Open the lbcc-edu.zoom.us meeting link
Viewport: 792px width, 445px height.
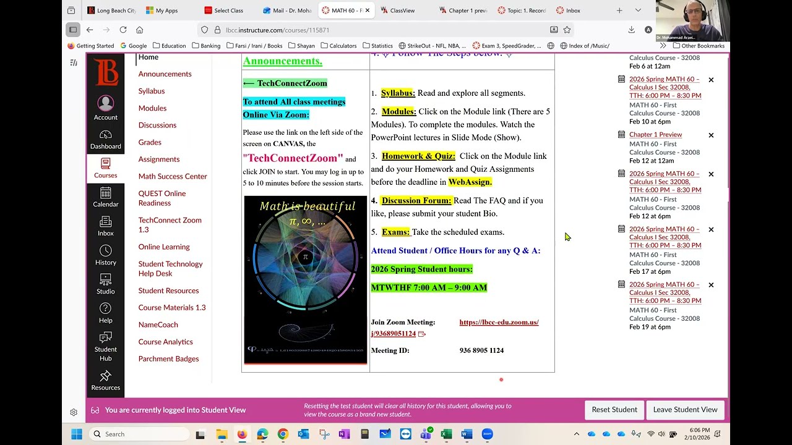click(455, 328)
